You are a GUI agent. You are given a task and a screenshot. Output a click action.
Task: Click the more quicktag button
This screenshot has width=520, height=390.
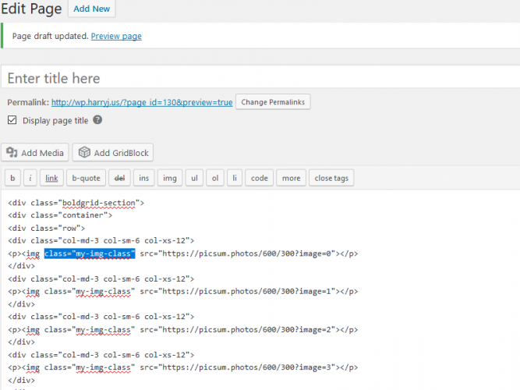pos(291,178)
